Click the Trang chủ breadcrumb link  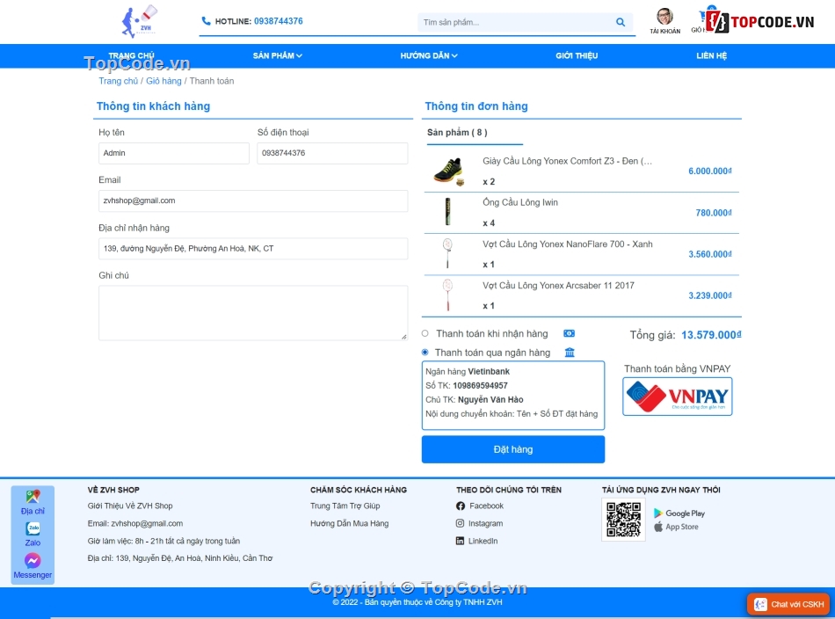119,81
